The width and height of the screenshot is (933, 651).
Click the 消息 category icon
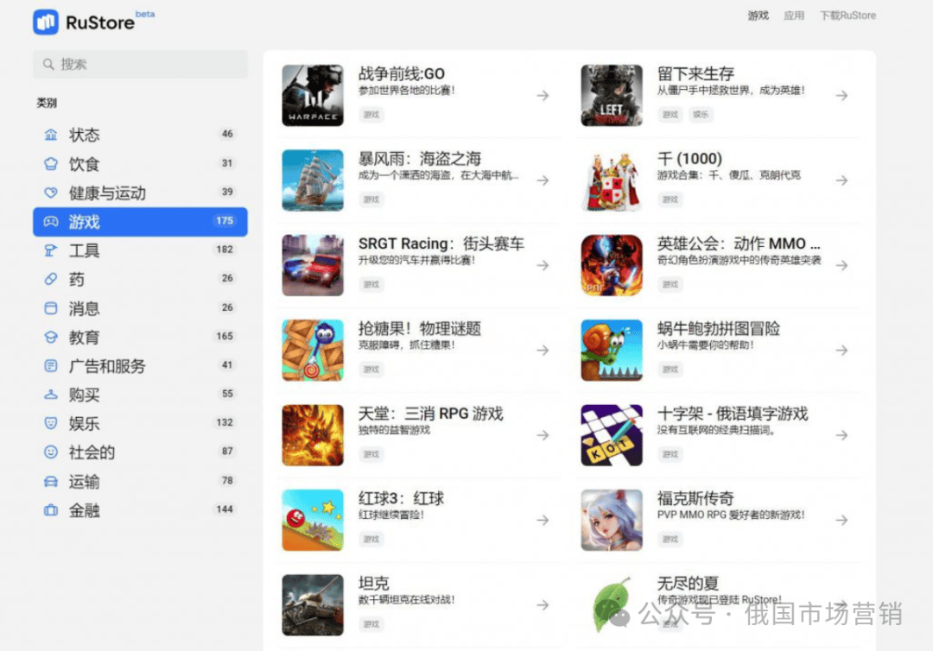point(51,308)
